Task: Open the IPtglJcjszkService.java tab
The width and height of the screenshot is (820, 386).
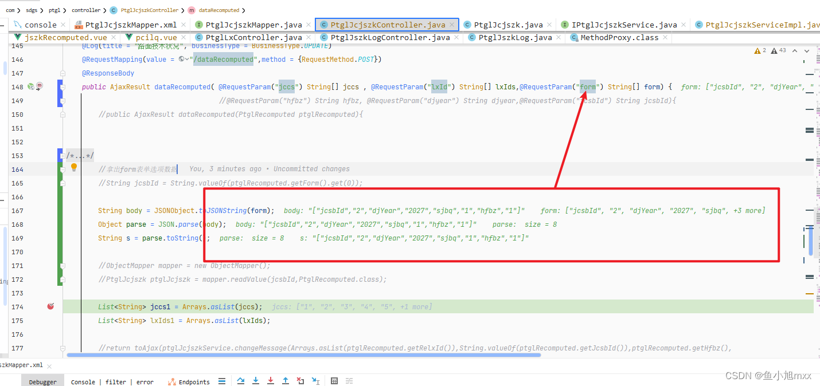Action: coord(624,25)
